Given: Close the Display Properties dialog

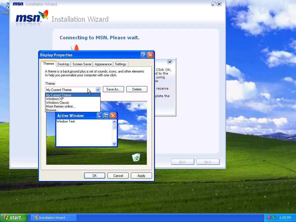Looking at the screenshot, I should coord(150,55).
